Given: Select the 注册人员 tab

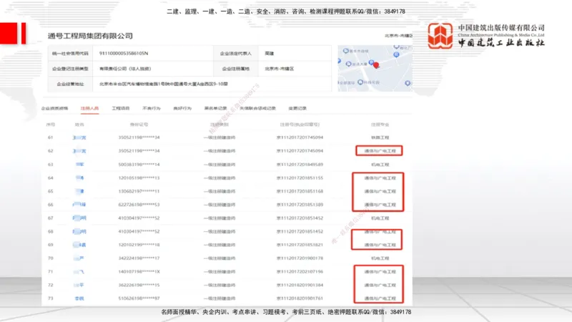Looking at the screenshot, I should 89,109.
